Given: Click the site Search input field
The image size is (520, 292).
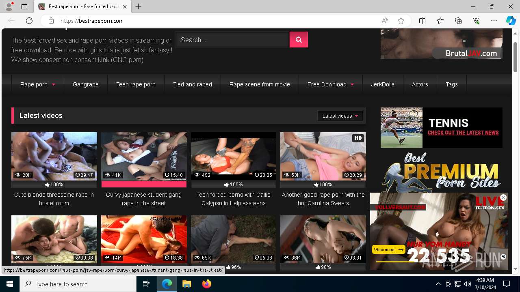Looking at the screenshot, I should (232, 40).
